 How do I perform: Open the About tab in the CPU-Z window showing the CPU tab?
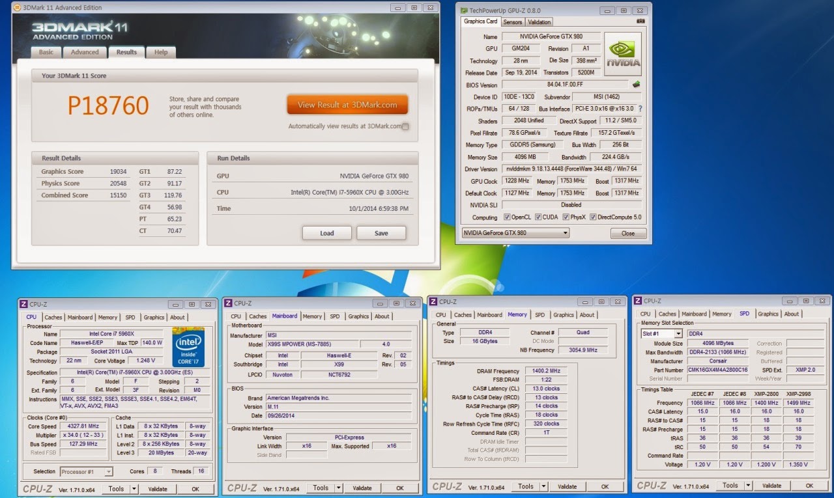[177, 318]
